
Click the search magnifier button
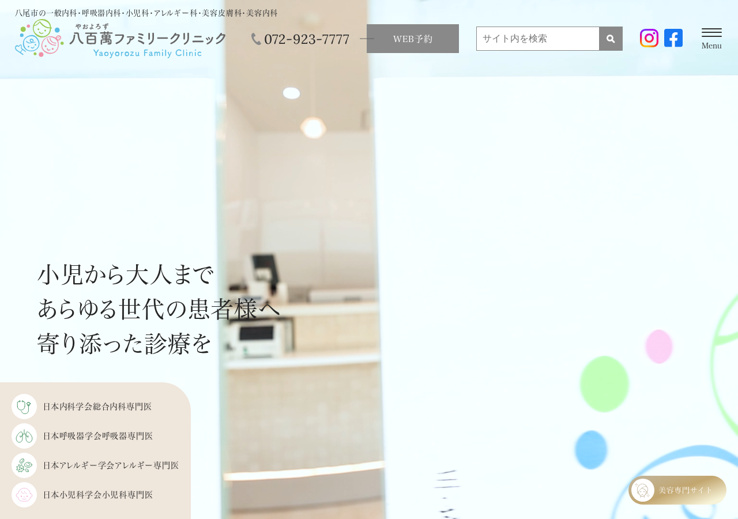611,39
